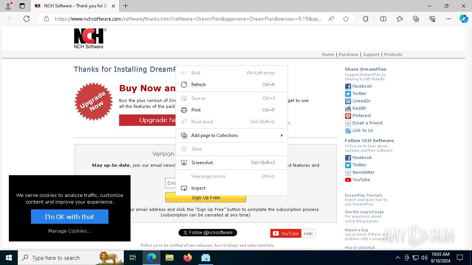472x265 pixels.
Task: Click the taskbar search box
Action: click(71, 258)
